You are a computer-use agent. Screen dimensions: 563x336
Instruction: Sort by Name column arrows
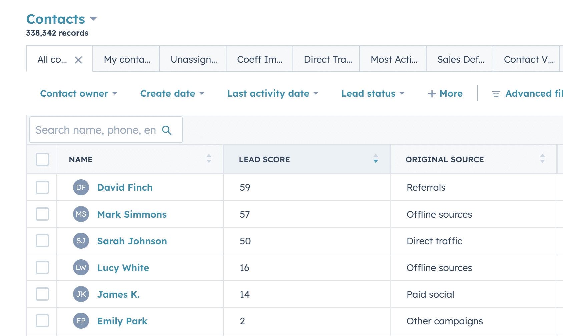click(x=209, y=158)
